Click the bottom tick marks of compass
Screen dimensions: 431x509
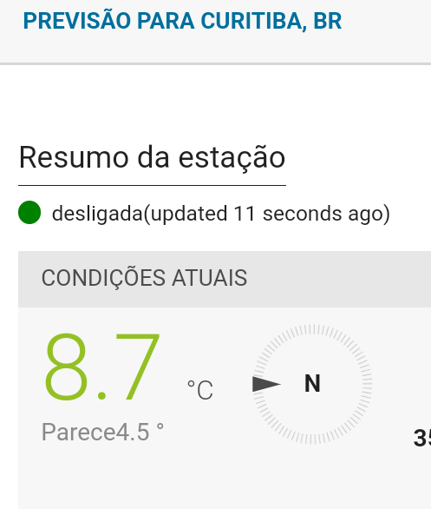[312, 439]
